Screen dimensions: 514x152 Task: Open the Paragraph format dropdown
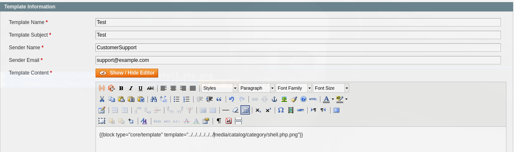click(257, 88)
